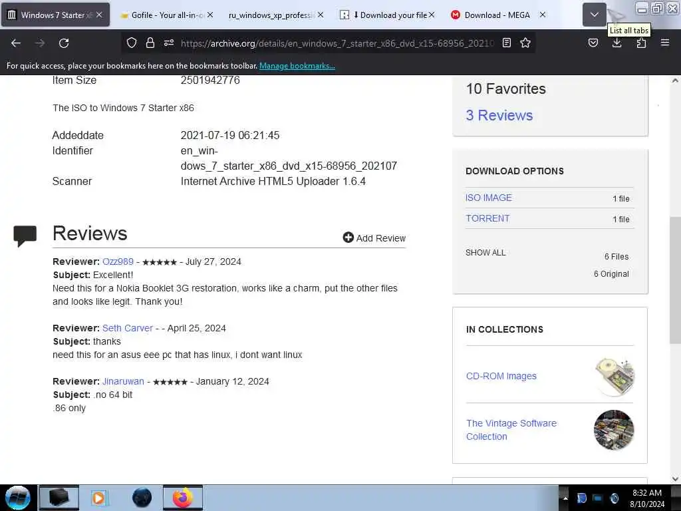Open the extensions puzzle icon
Image resolution: width=681 pixels, height=511 pixels.
[x=641, y=43]
